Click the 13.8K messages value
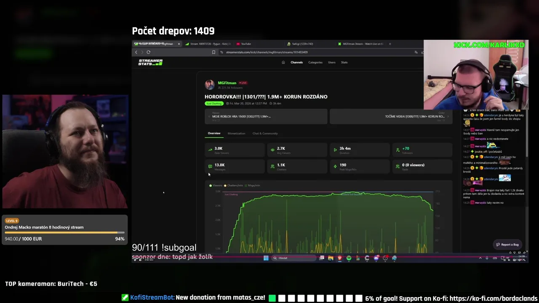Image resolution: width=539 pixels, height=303 pixels. [219, 165]
